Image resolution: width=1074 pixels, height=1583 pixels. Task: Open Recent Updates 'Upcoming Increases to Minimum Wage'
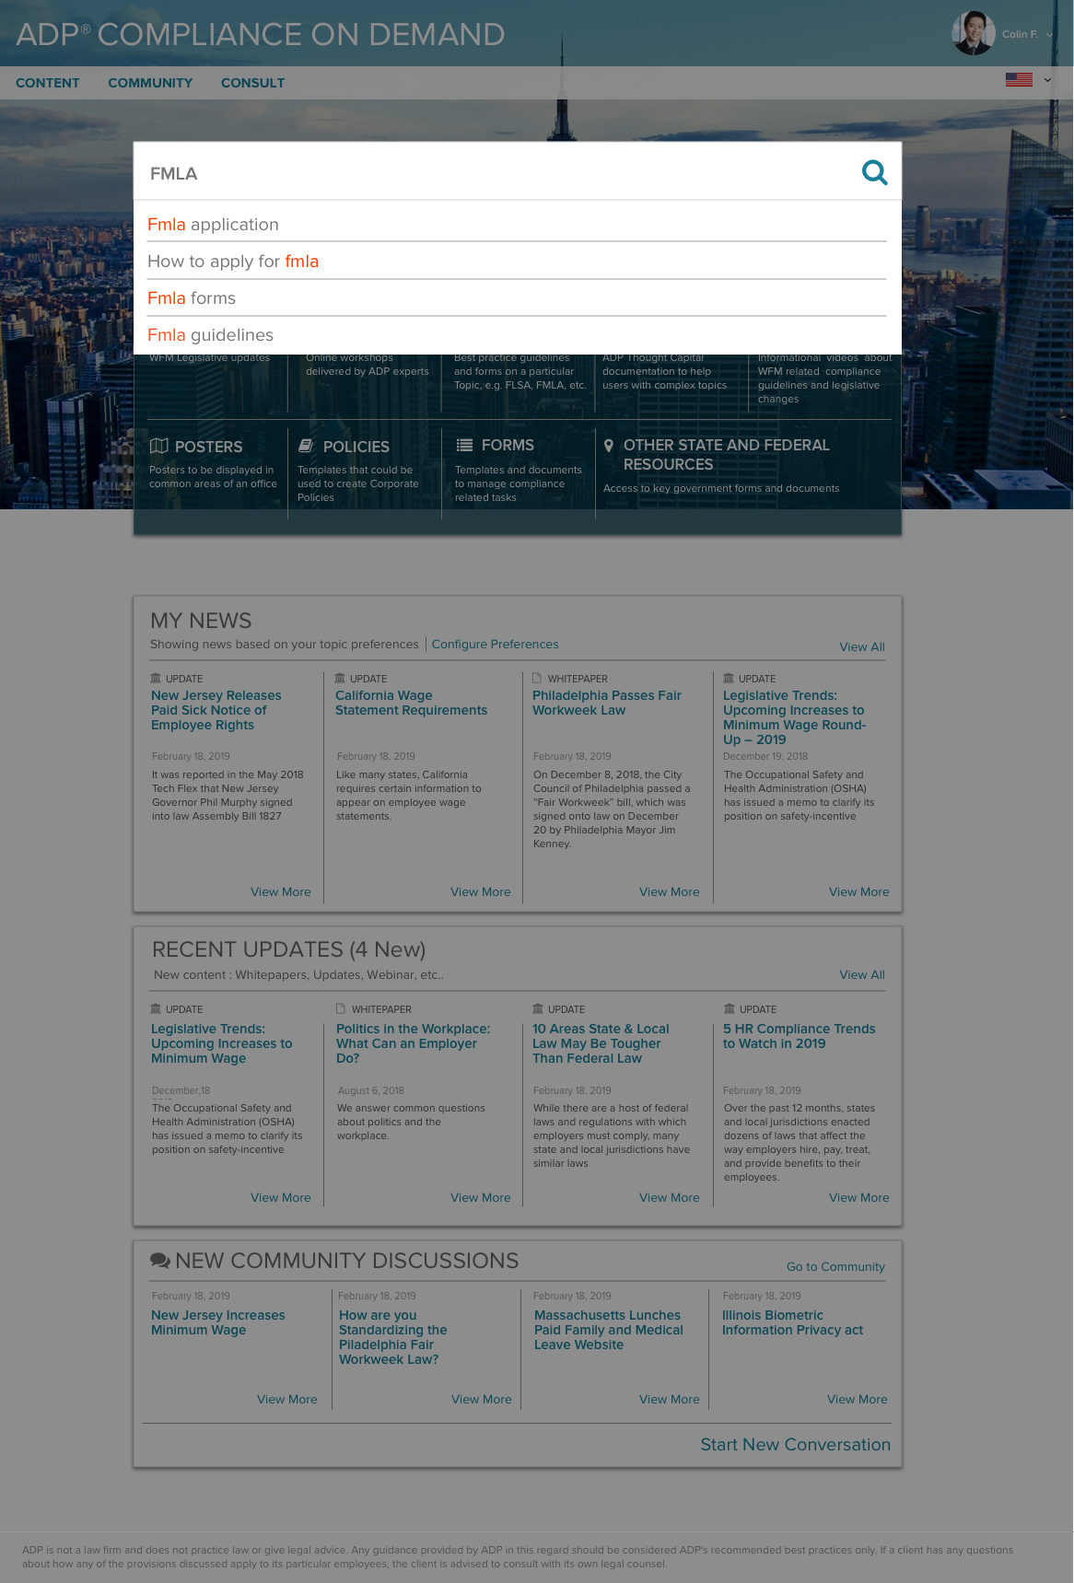(x=221, y=1044)
